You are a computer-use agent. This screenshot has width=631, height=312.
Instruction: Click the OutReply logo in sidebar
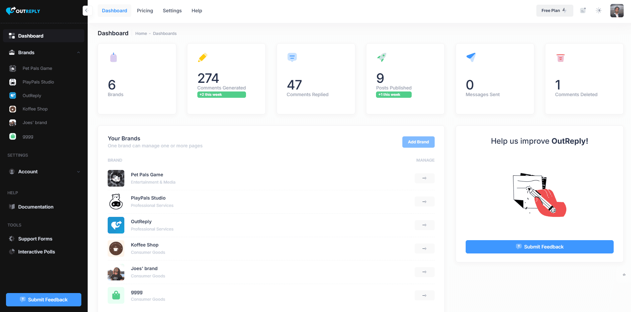[23, 11]
